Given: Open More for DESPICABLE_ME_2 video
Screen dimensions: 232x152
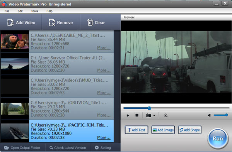Looking at the screenshot, I should [x=104, y=48].
